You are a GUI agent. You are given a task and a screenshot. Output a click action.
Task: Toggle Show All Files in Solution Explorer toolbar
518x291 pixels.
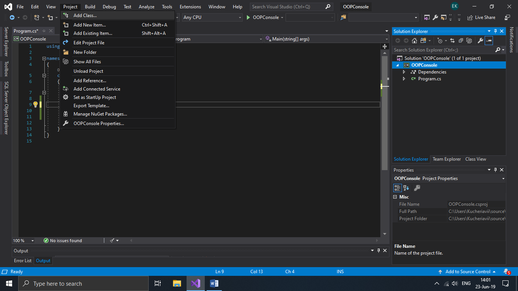click(469, 41)
